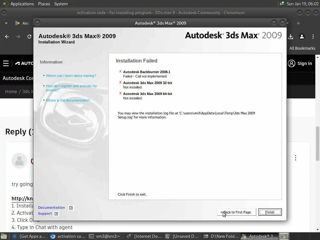
Task: Reload the Chromium page
Action: coord(29,37)
